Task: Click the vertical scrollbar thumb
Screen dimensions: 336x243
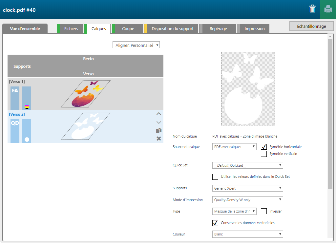Action: (x=330, y=114)
